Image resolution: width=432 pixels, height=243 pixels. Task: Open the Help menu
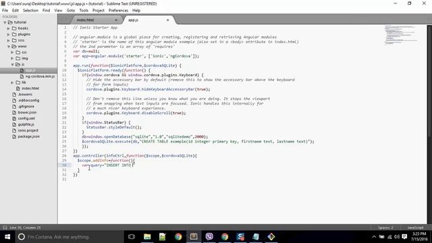tap(136, 11)
